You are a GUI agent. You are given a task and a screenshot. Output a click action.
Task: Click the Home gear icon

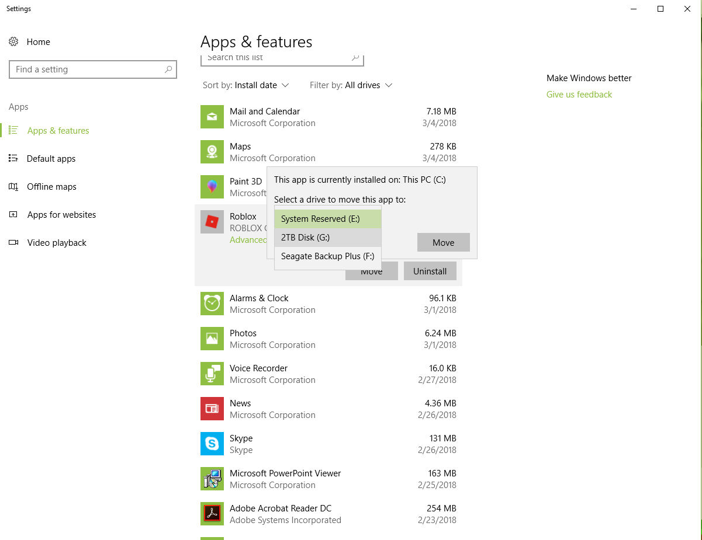pos(13,42)
